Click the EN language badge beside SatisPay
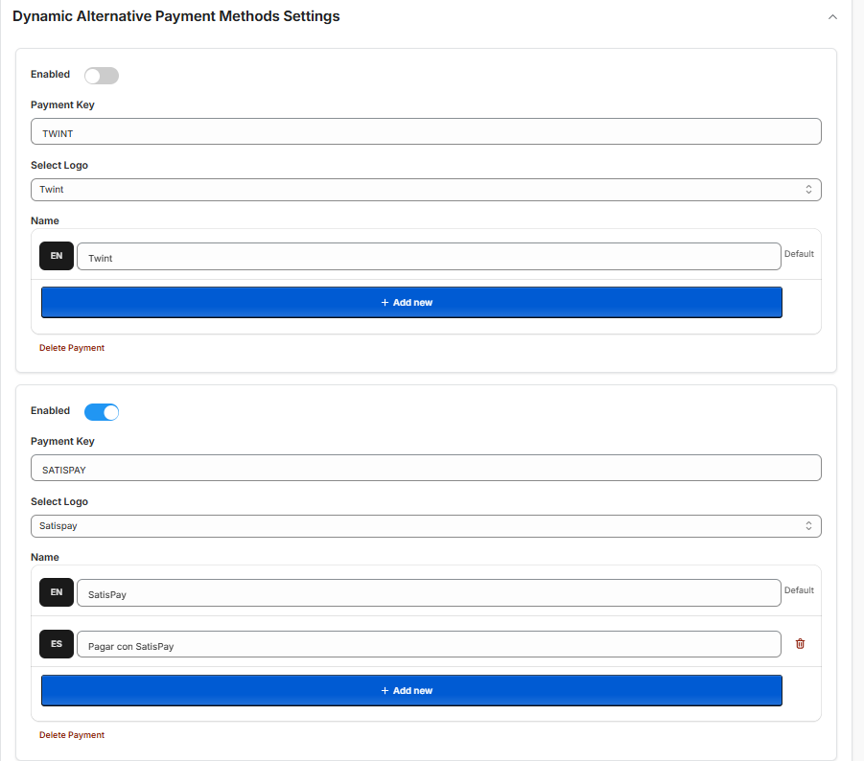Viewport: 864px width, 761px height. [57, 592]
